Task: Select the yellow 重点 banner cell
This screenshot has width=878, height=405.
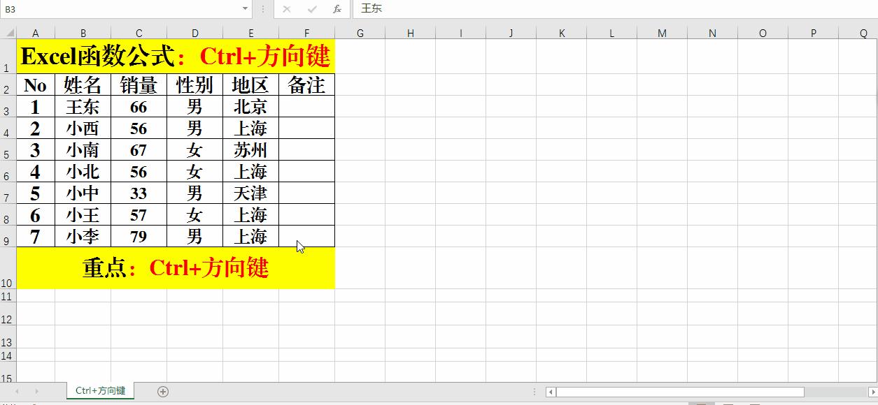Action: [x=175, y=267]
